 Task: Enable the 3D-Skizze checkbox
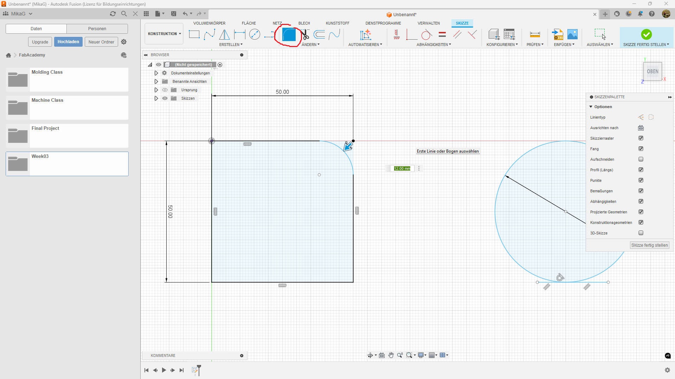coord(641,233)
